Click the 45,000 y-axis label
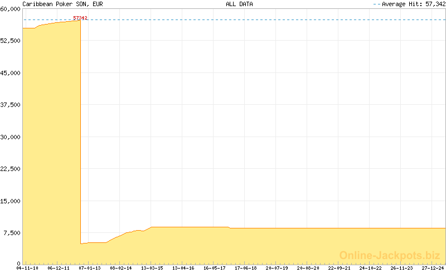The width and height of the screenshot is (446, 273). click(11, 73)
